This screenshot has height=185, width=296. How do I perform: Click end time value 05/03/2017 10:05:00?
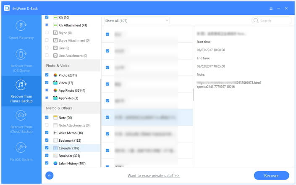point(211,66)
